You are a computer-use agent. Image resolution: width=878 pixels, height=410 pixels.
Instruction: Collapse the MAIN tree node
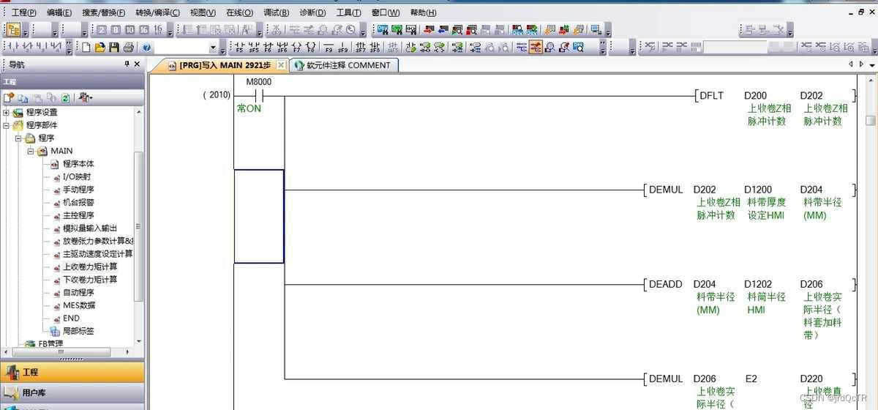31,151
